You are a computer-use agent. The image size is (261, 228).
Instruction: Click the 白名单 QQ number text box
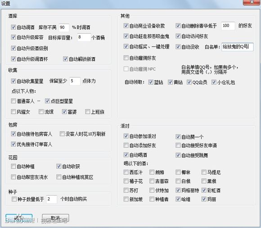coord(237,47)
